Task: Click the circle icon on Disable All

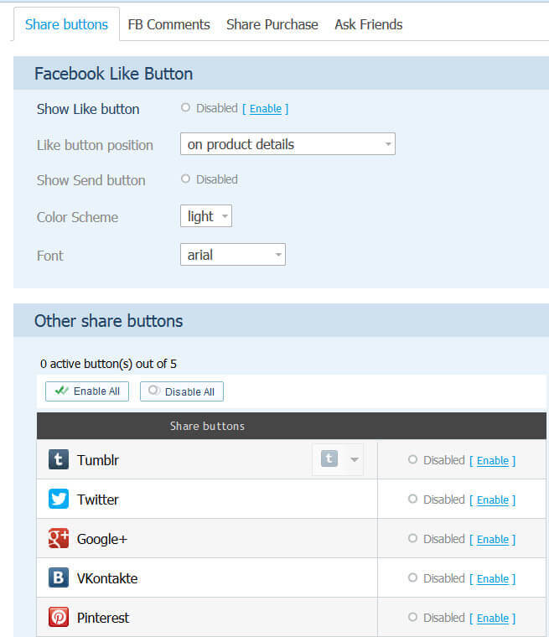Action: tap(153, 391)
